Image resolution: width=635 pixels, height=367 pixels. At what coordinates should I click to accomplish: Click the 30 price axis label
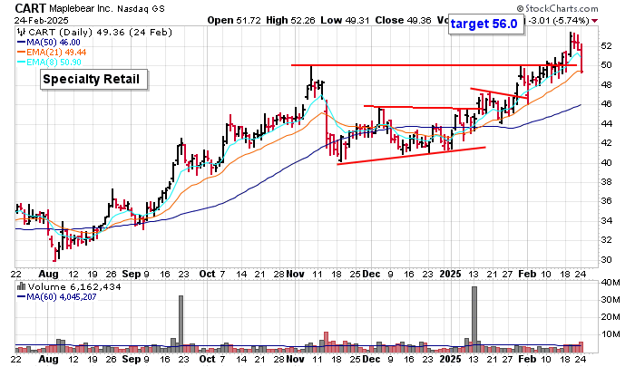coord(606,259)
